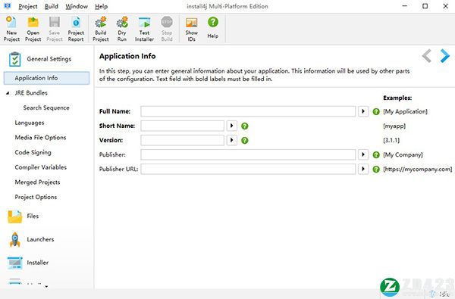The height and width of the screenshot is (299, 455).
Task: Open the Project menu
Action: (28, 6)
